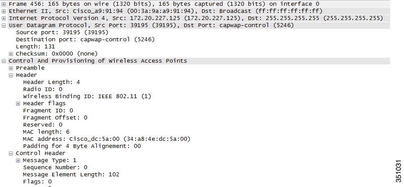Collapse Control And Provisioning of Wireless Access Points
This screenshot has height=187, width=404.
(x=4, y=61)
